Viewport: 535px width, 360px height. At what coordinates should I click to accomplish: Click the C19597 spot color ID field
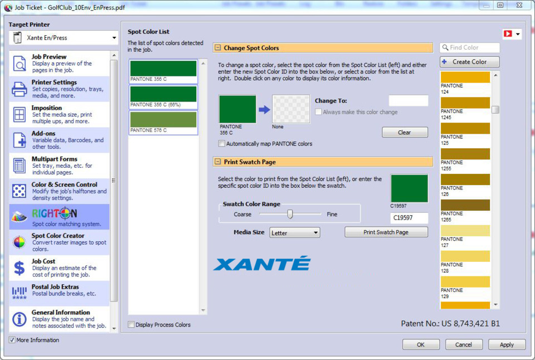point(409,218)
